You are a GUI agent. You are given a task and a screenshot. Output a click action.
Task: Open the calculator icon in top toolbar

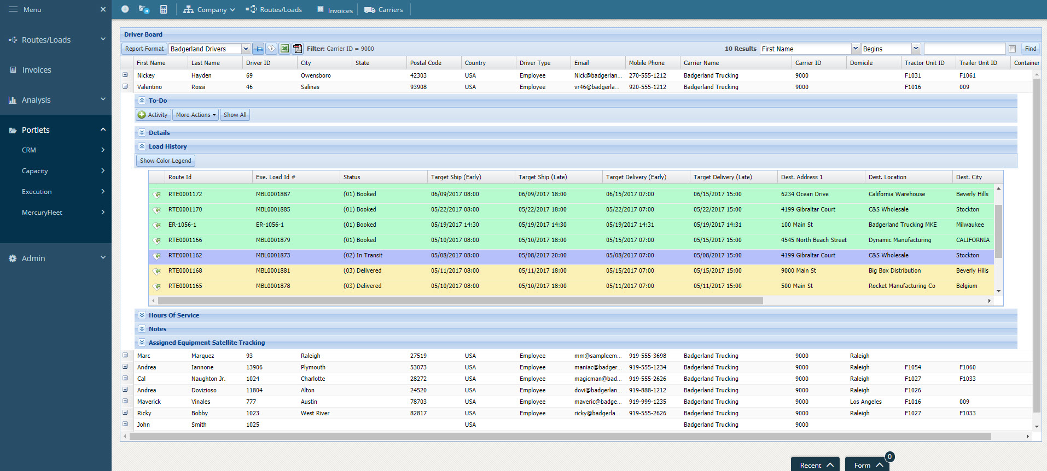164,9
